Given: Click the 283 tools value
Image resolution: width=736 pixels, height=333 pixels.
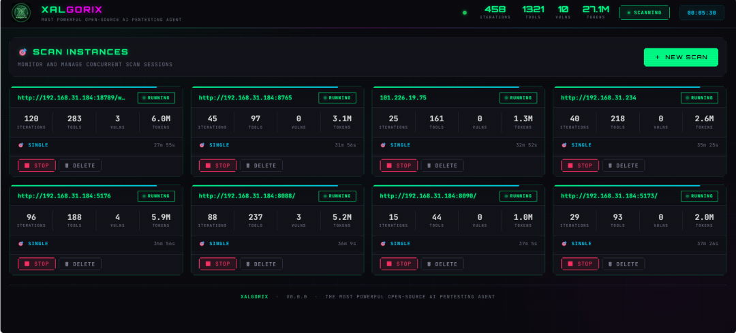Looking at the screenshot, I should pos(74,118).
